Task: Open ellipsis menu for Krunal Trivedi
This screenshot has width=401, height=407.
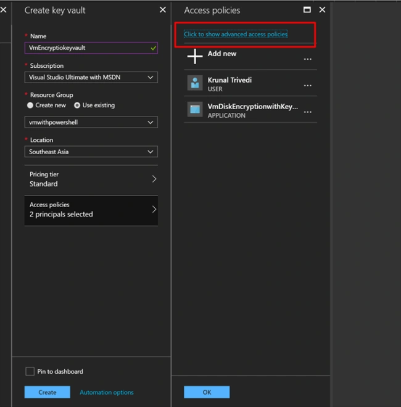Action: coord(307,85)
